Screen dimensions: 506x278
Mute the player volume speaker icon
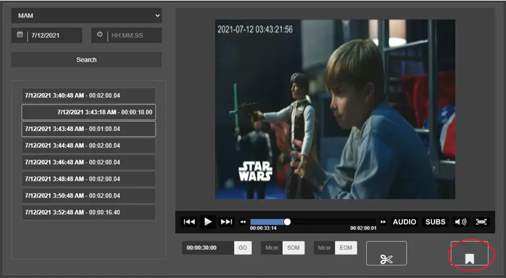pos(461,222)
